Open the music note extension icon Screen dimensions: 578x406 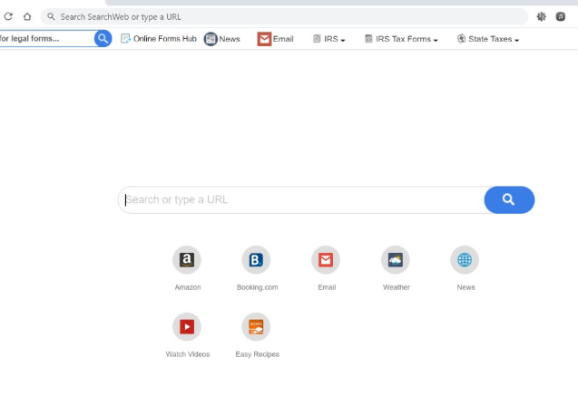point(561,16)
